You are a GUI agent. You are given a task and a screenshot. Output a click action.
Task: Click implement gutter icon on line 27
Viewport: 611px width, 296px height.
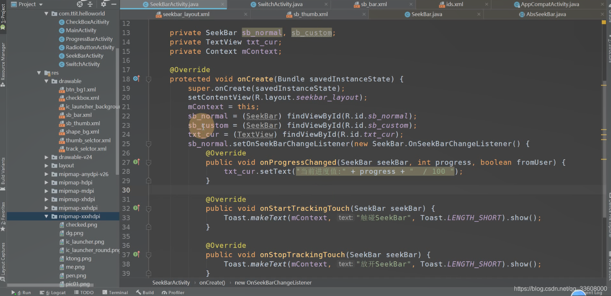137,162
